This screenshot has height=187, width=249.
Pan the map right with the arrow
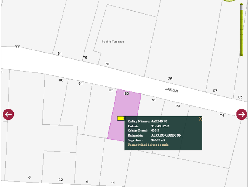[x=242, y=114]
